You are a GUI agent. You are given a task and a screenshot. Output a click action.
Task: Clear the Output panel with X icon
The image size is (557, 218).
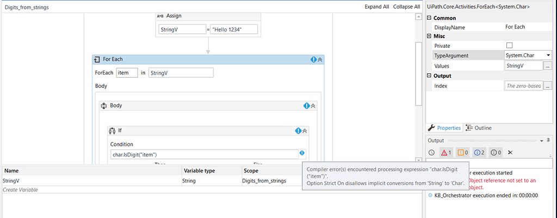pos(510,153)
